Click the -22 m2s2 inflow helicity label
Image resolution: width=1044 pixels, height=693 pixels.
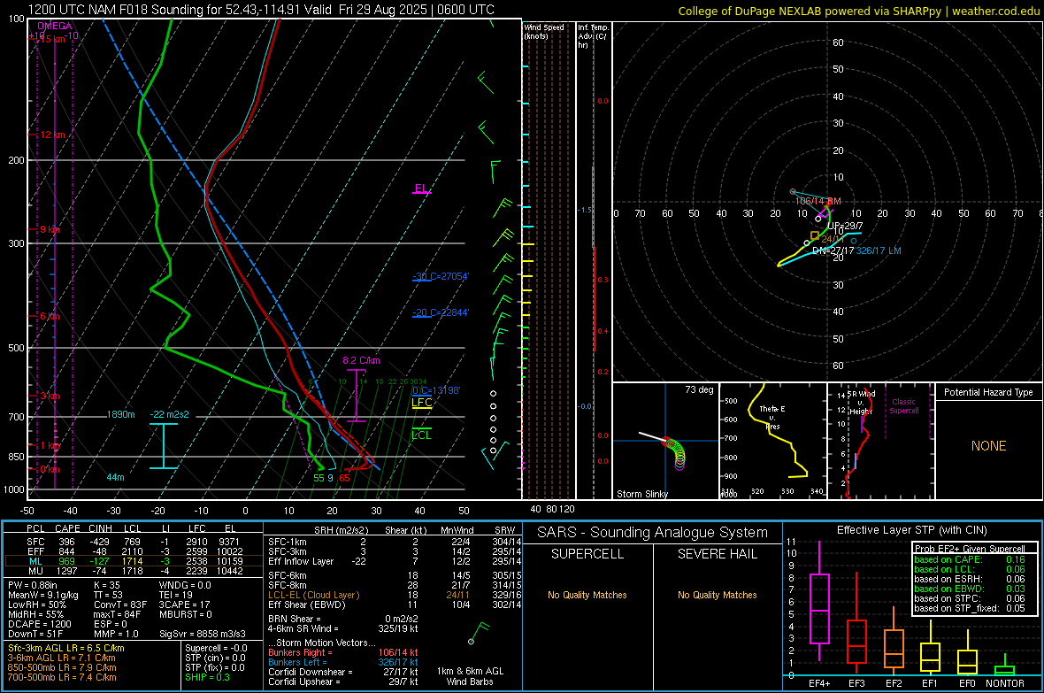169,414
